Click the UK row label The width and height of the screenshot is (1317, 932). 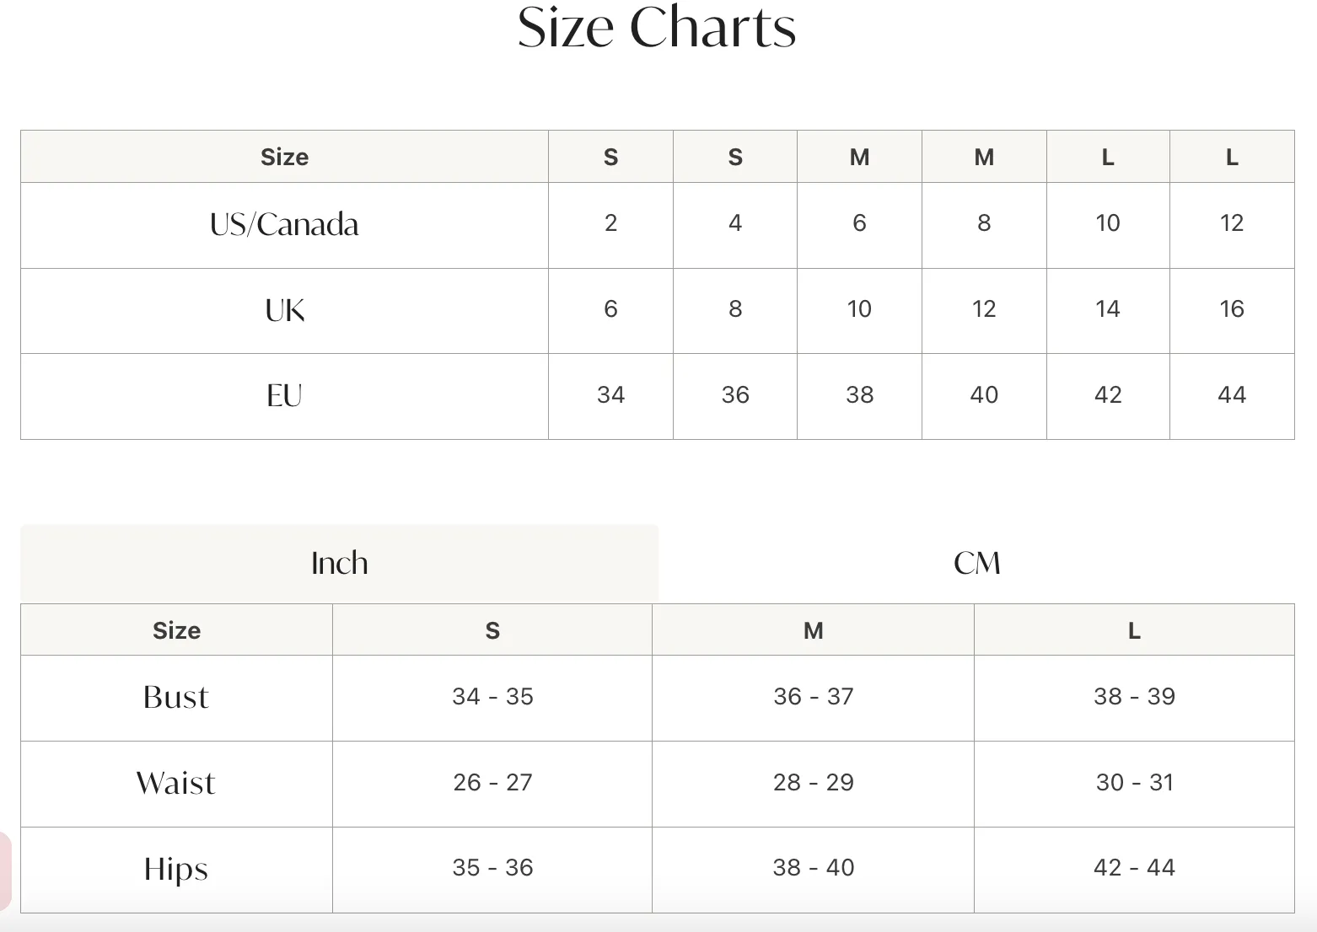[284, 311]
